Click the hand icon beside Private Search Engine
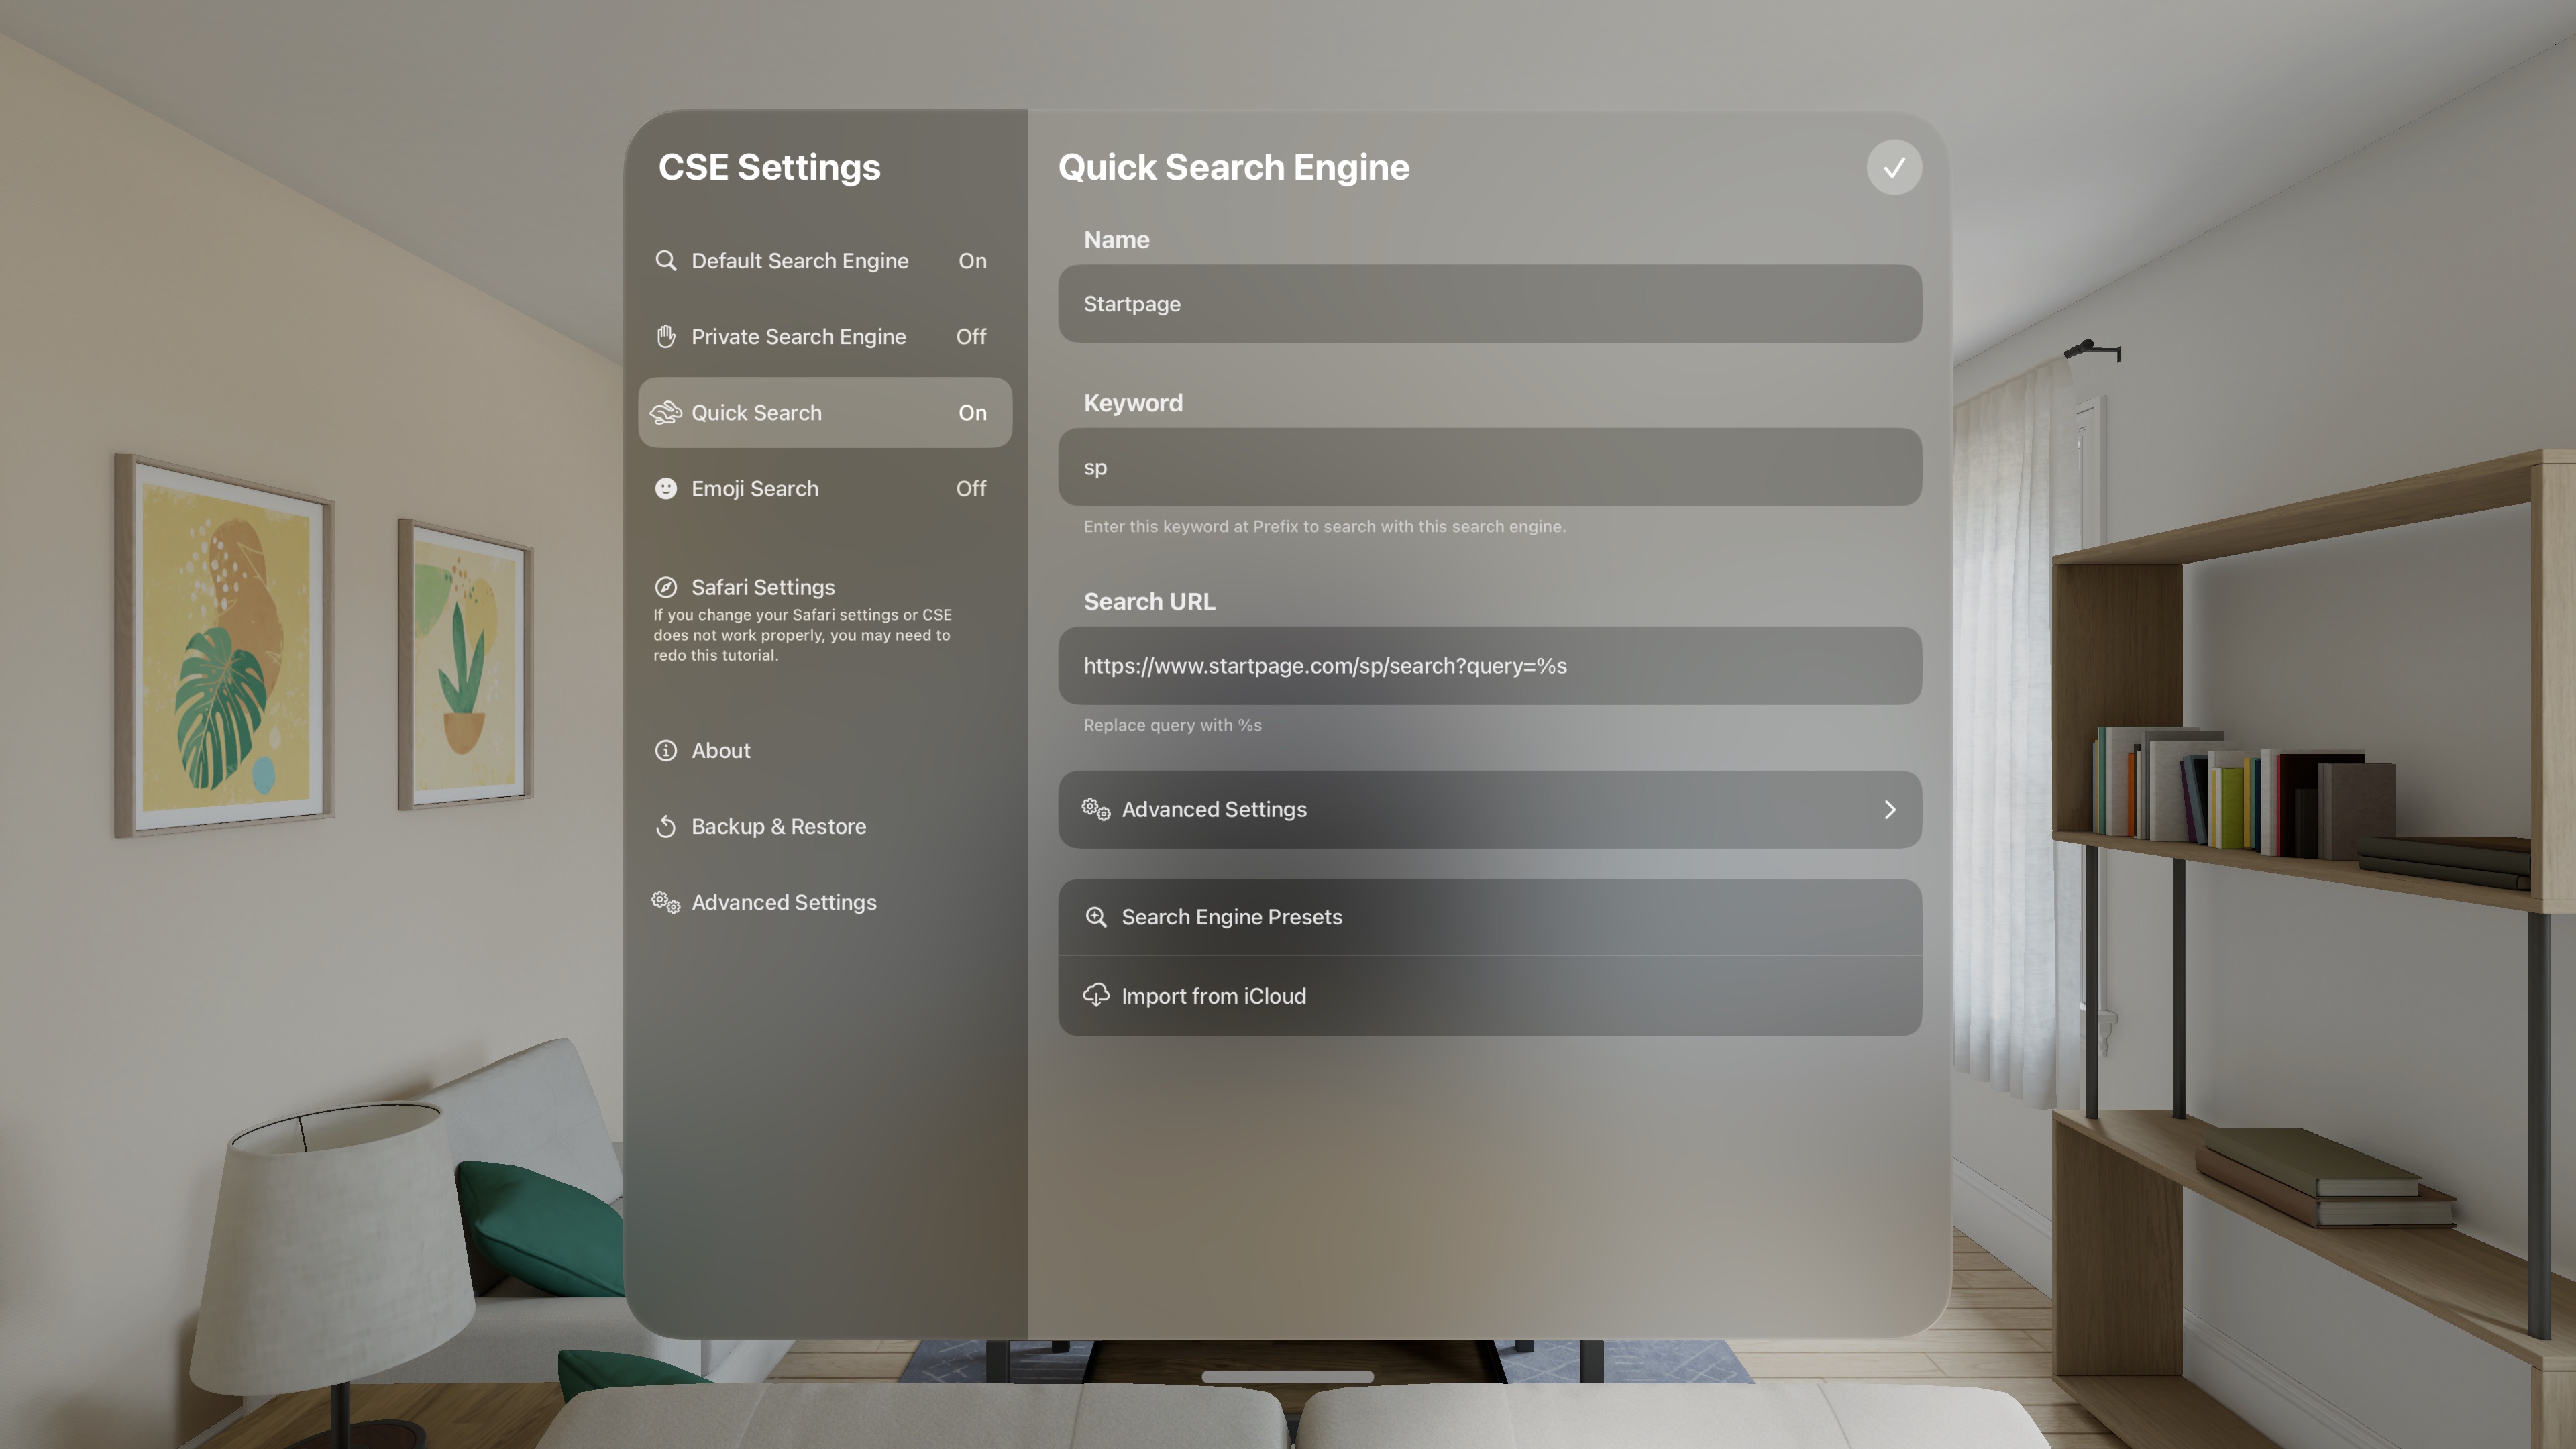Image resolution: width=2576 pixels, height=1449 pixels. click(x=665, y=337)
